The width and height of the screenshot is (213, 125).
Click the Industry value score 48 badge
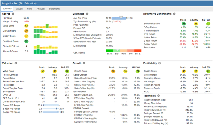pos(55,71)
